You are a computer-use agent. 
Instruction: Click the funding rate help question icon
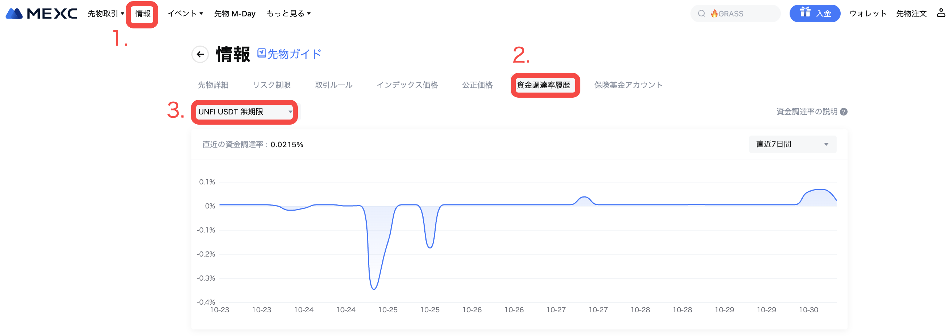click(x=844, y=112)
